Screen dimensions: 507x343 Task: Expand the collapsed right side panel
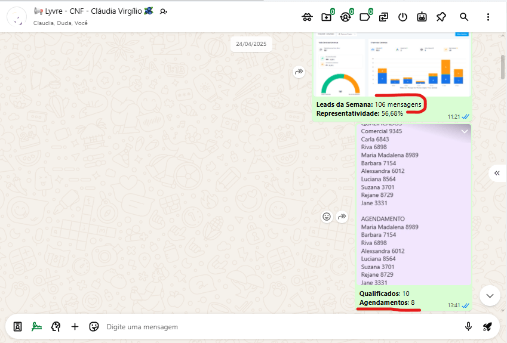point(497,173)
